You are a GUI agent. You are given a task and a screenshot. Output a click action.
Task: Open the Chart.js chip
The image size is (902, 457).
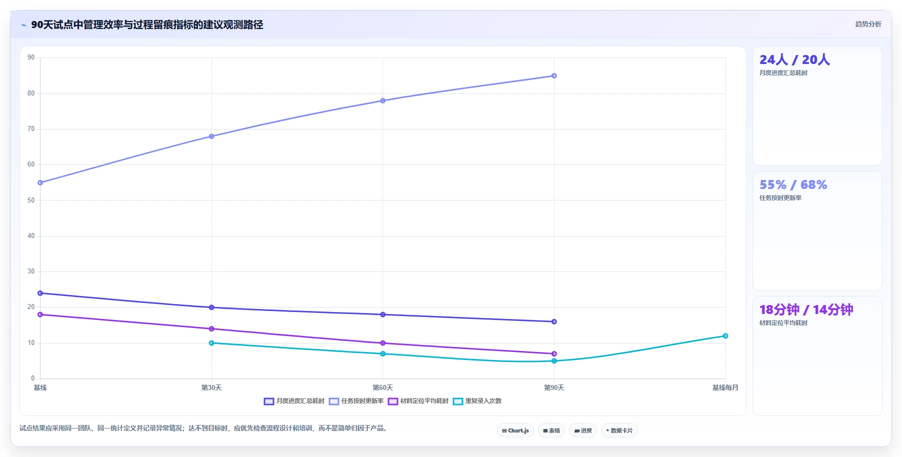tap(515, 430)
